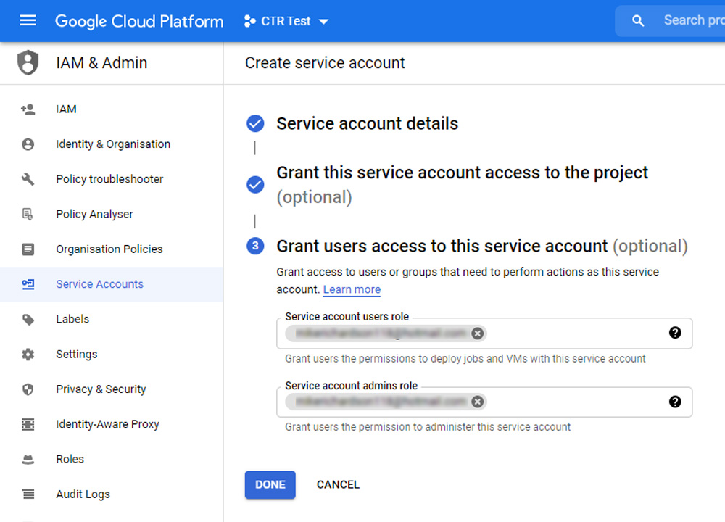725x522 pixels.
Task: Go to Roles in the sidebar
Action: pyautogui.click(x=70, y=459)
